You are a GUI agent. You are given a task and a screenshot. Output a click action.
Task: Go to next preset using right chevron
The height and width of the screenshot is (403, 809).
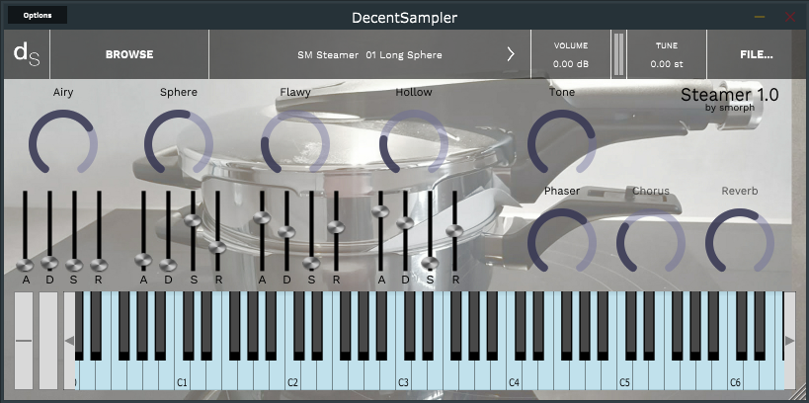[511, 54]
